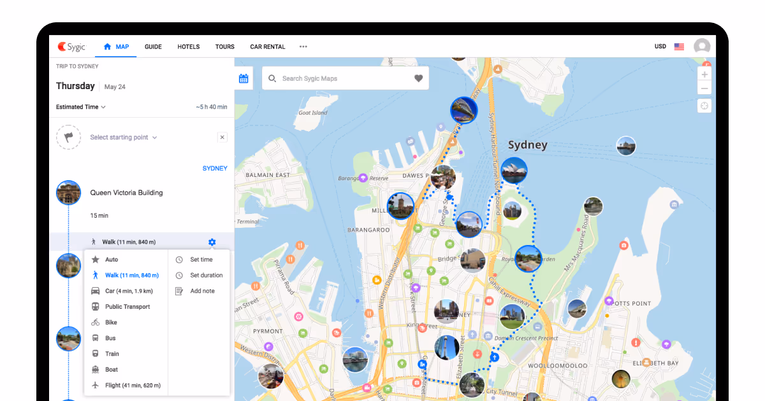Open the trip calendar icon

pos(244,78)
